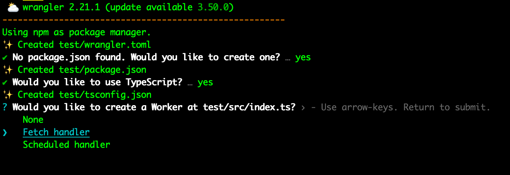Click the cyan selection arrow pointer
Viewport: 510px width, 175px height.
tap(4, 132)
